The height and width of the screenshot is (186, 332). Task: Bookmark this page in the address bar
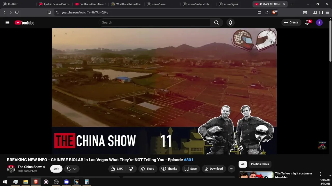coord(49,12)
